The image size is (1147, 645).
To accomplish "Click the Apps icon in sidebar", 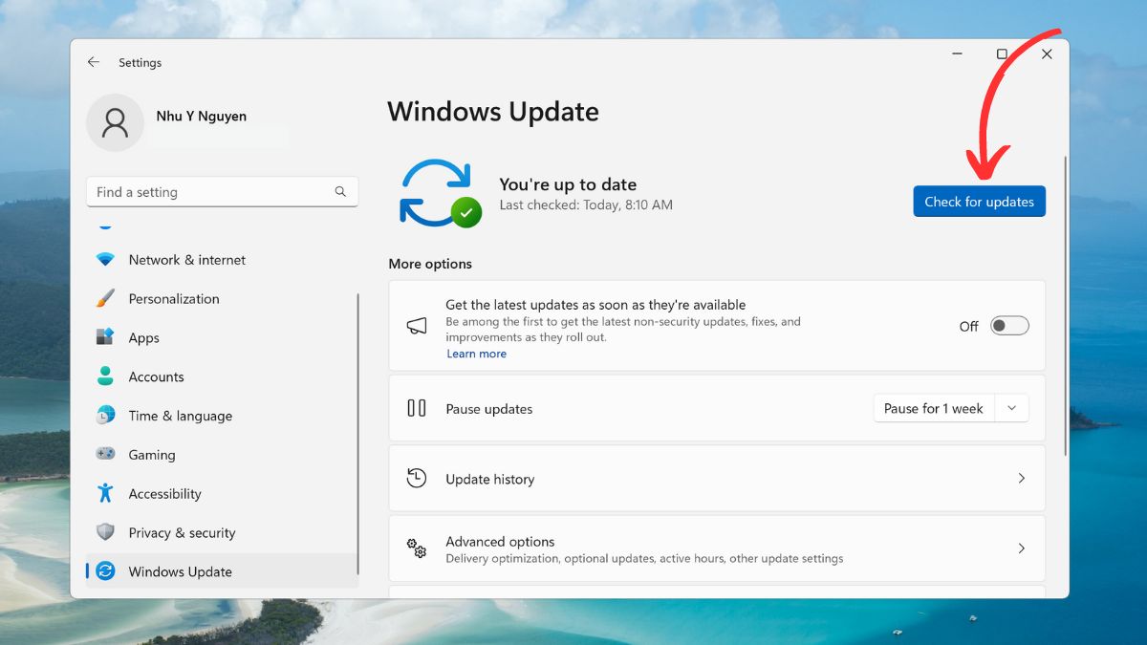I will coord(105,337).
